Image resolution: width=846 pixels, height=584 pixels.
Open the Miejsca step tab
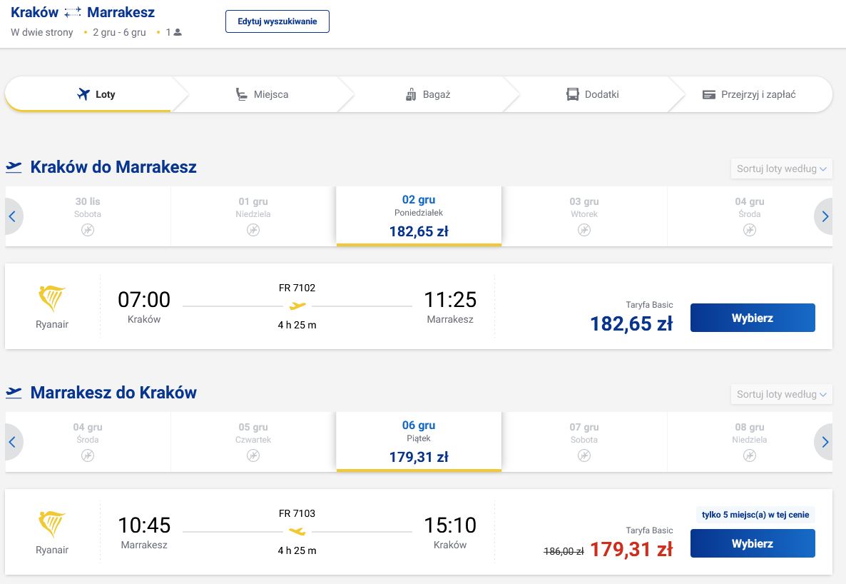(x=262, y=94)
